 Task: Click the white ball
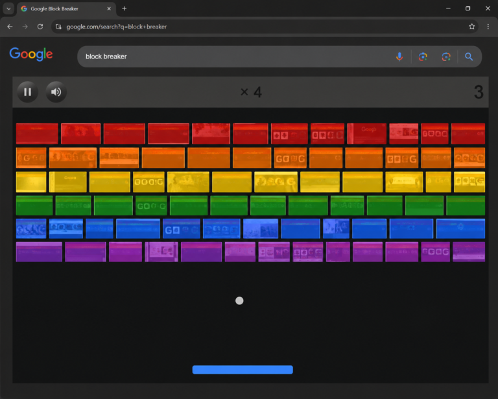[x=239, y=300]
